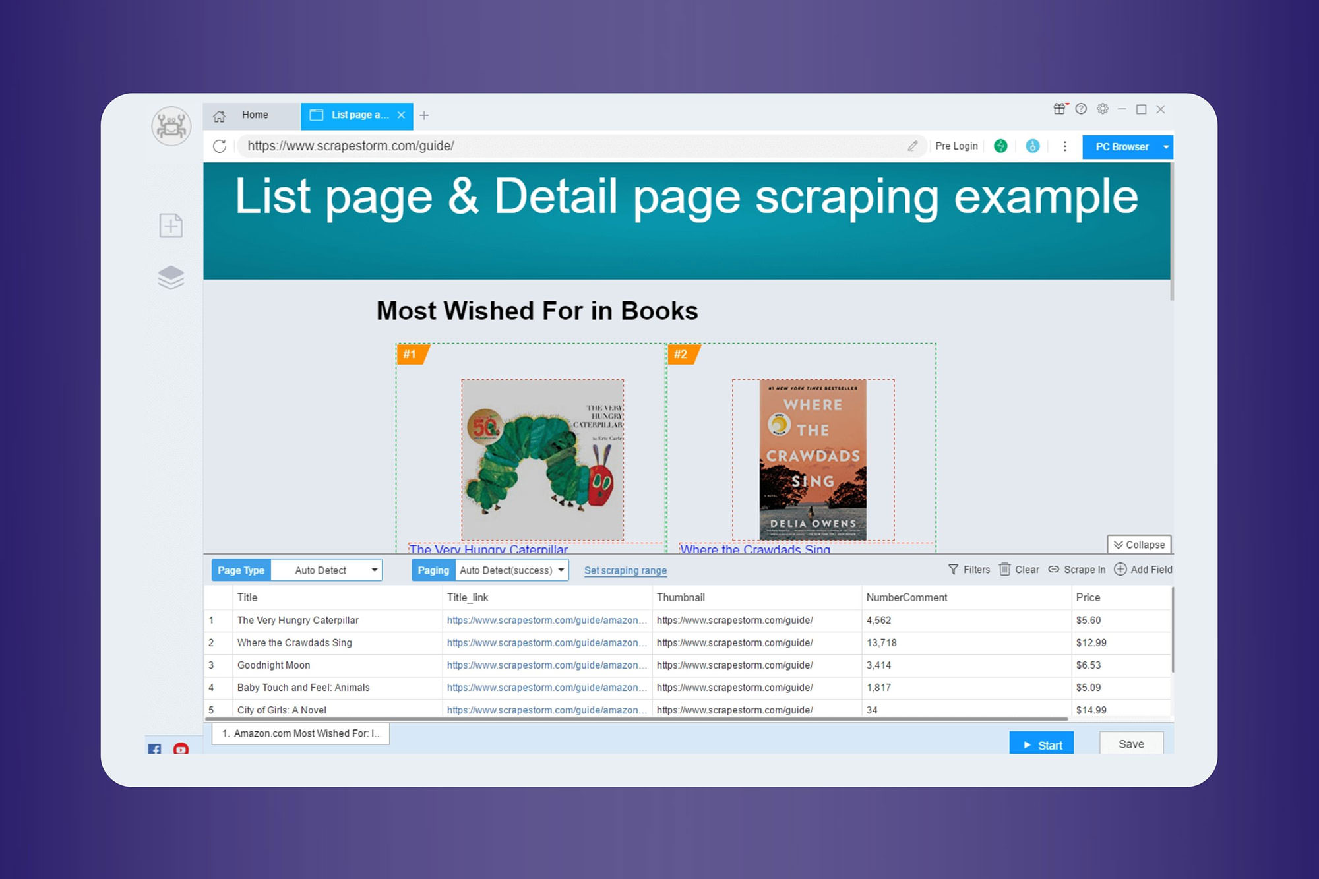
Task: Click the Title column header
Action: 336,597
